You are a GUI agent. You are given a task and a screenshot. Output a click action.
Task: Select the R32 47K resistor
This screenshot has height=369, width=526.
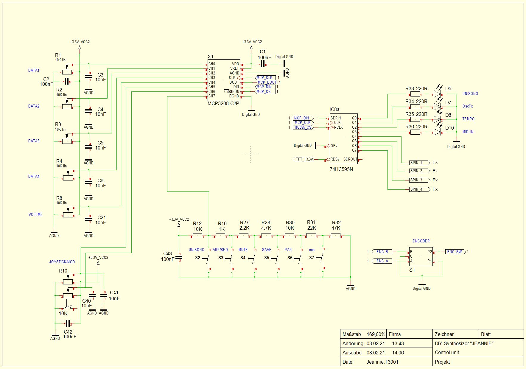pyautogui.click(x=336, y=236)
